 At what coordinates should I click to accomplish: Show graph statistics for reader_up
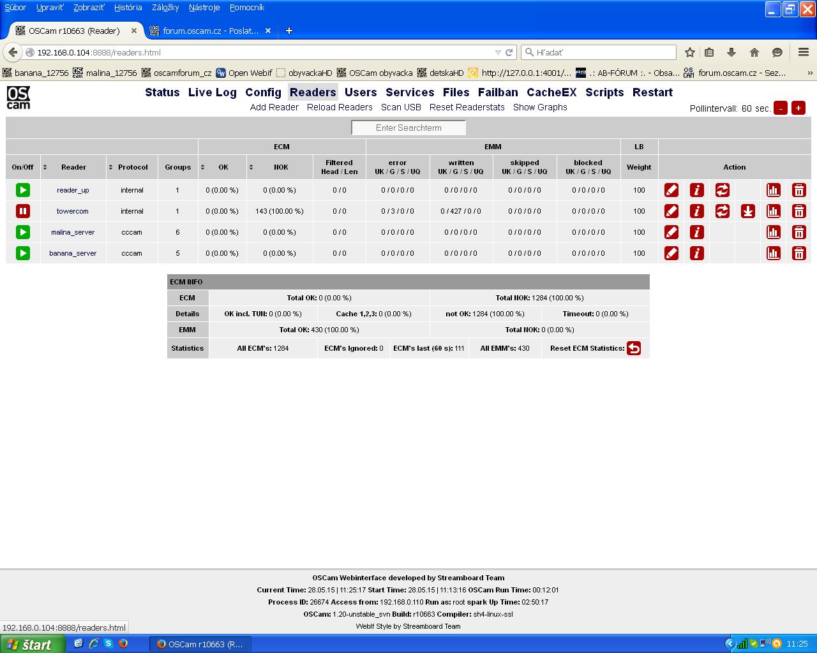pyautogui.click(x=774, y=190)
